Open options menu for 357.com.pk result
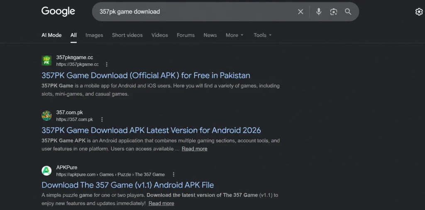Viewport: 425px width, 210px height. point(102,119)
